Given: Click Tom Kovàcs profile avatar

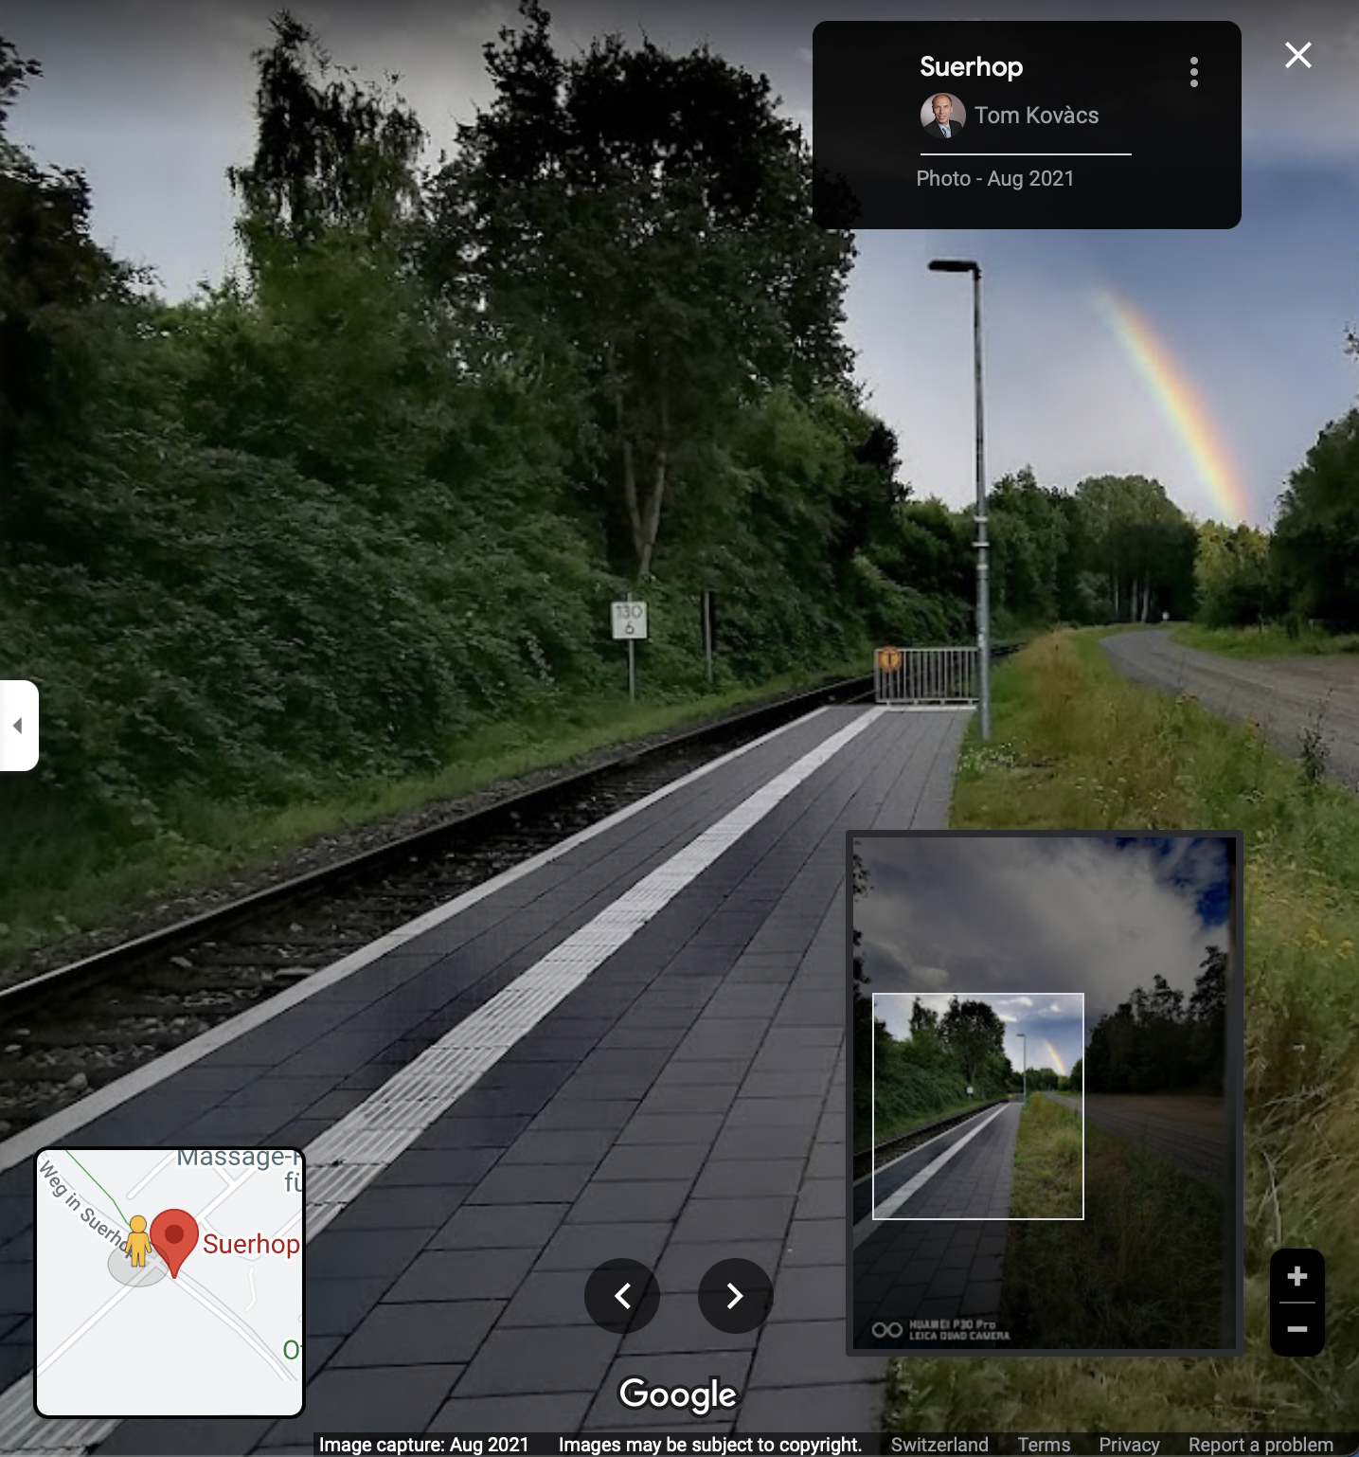Looking at the screenshot, I should (x=942, y=116).
